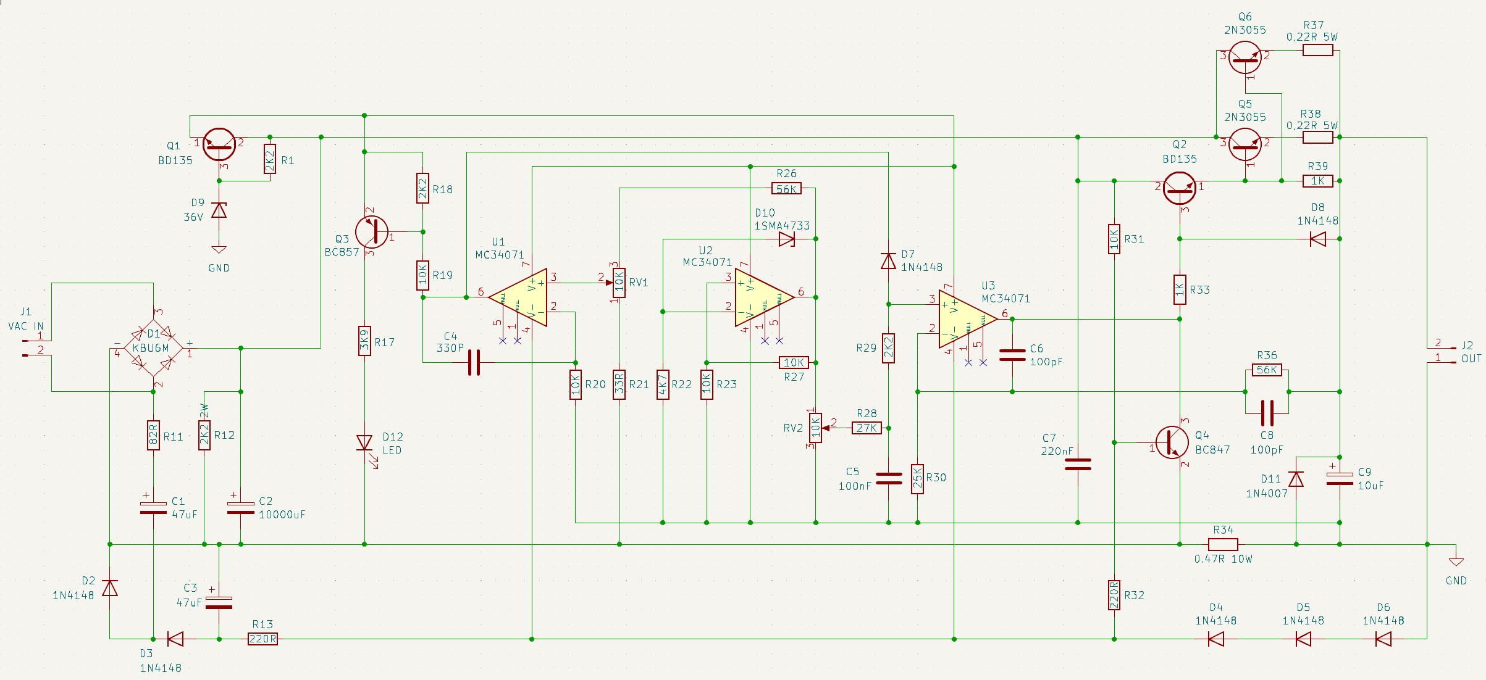Select the D7 1N4148 diode symbol

888,261
